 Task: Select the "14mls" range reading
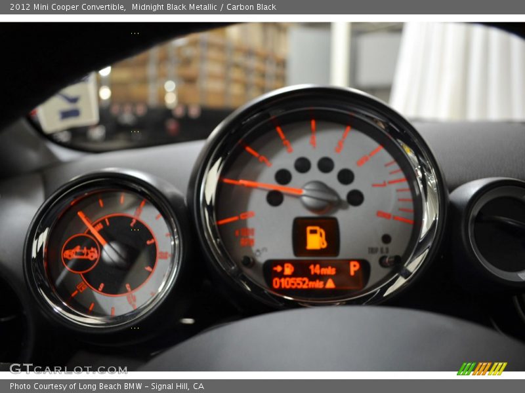coord(322,269)
